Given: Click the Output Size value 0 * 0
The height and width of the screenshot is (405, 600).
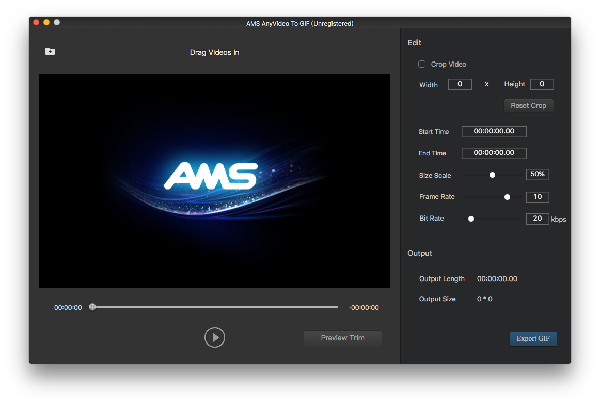Looking at the screenshot, I should [x=485, y=299].
